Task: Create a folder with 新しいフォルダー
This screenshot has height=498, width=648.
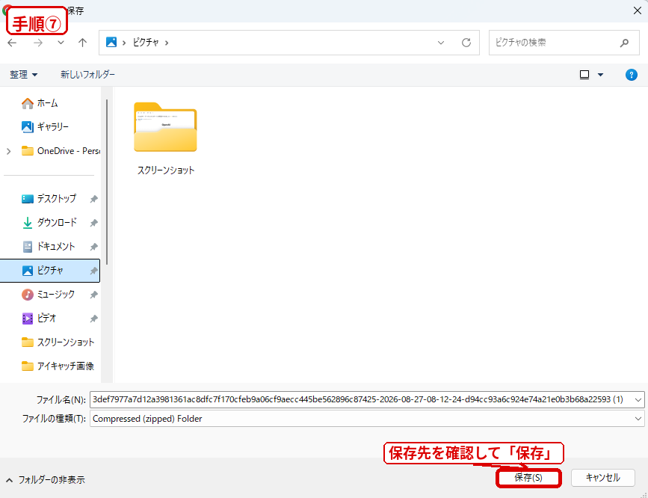Action: click(87, 75)
